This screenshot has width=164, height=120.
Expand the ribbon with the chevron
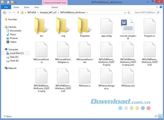pos(157,7)
